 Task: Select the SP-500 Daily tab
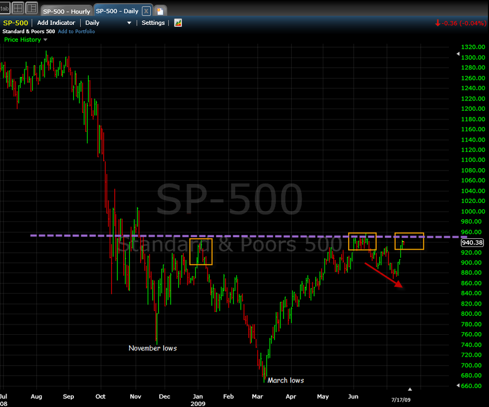click(117, 11)
